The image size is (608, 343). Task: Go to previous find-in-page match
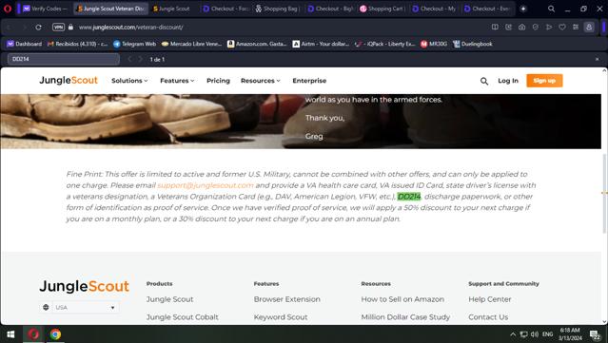130,59
